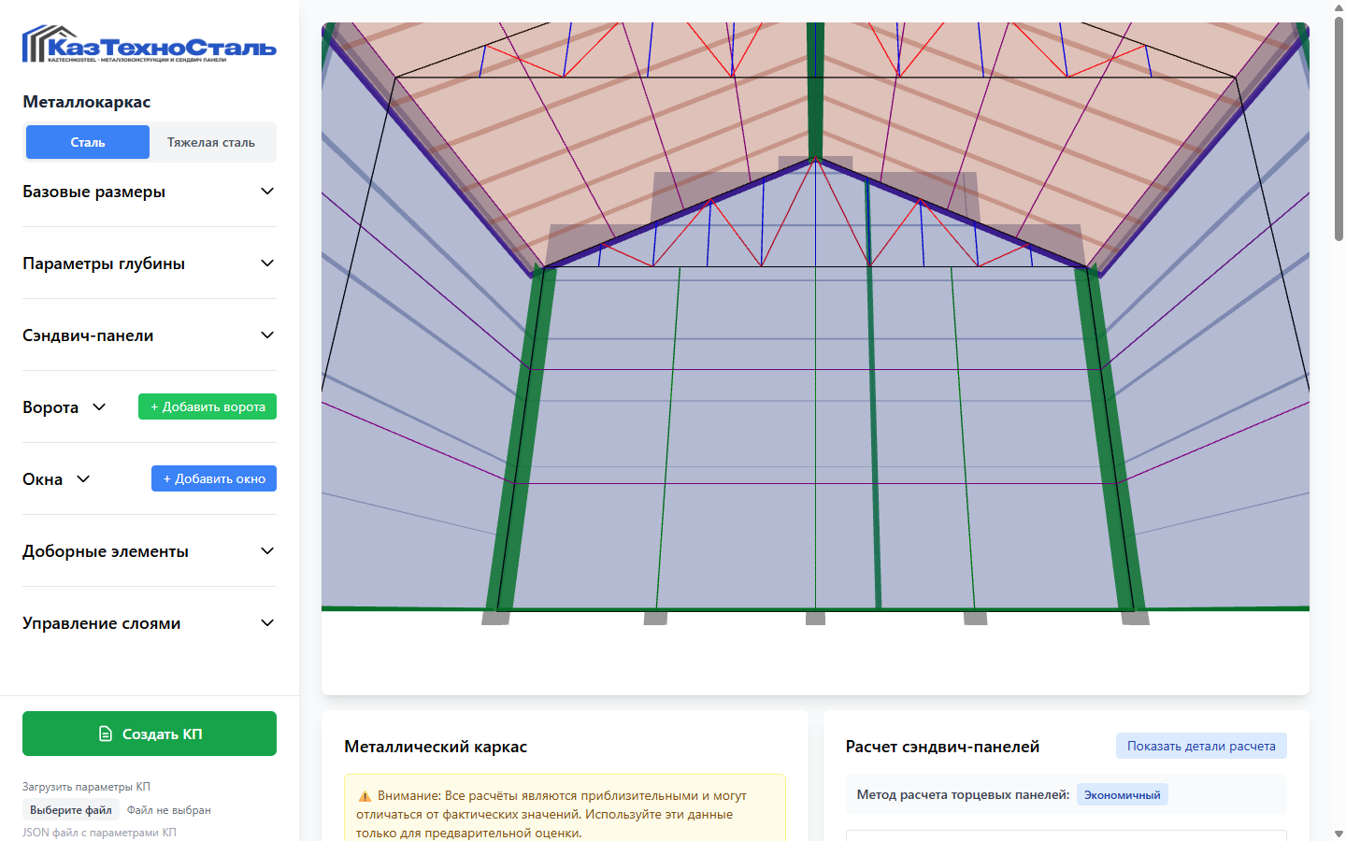
Task: Expand the Базовые размеры section
Action: [x=150, y=192]
